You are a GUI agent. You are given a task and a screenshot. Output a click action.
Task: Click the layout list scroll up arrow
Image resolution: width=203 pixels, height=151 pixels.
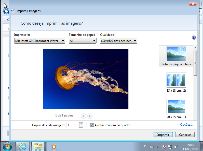[196, 48]
